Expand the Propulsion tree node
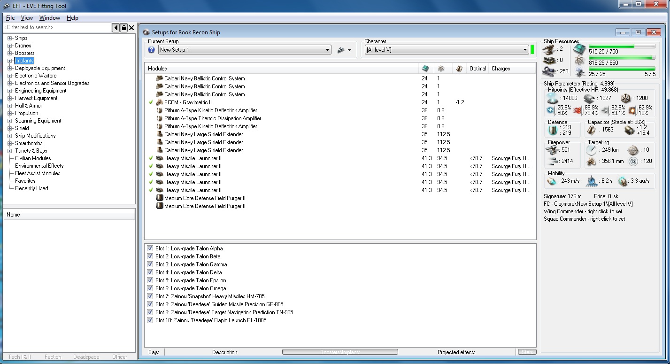Viewport: 670px width, 364px height. coord(9,113)
